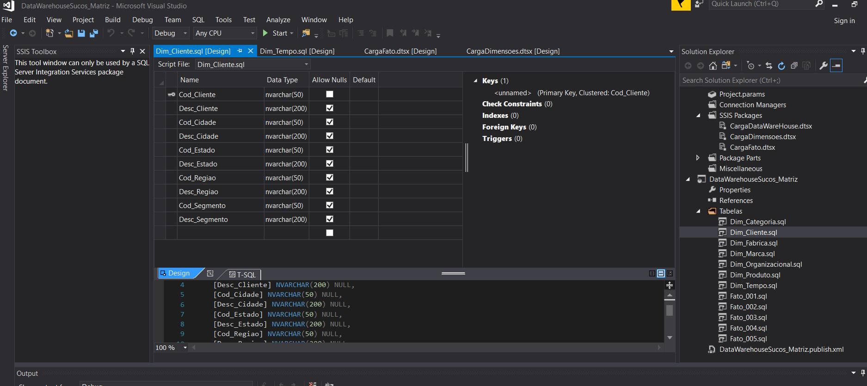
Task: Click the Save All toolbar icon
Action: coord(94,33)
